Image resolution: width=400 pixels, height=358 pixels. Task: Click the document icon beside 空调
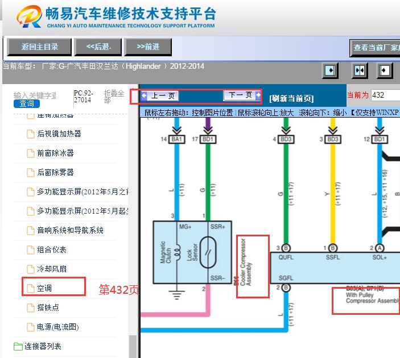click(31, 289)
